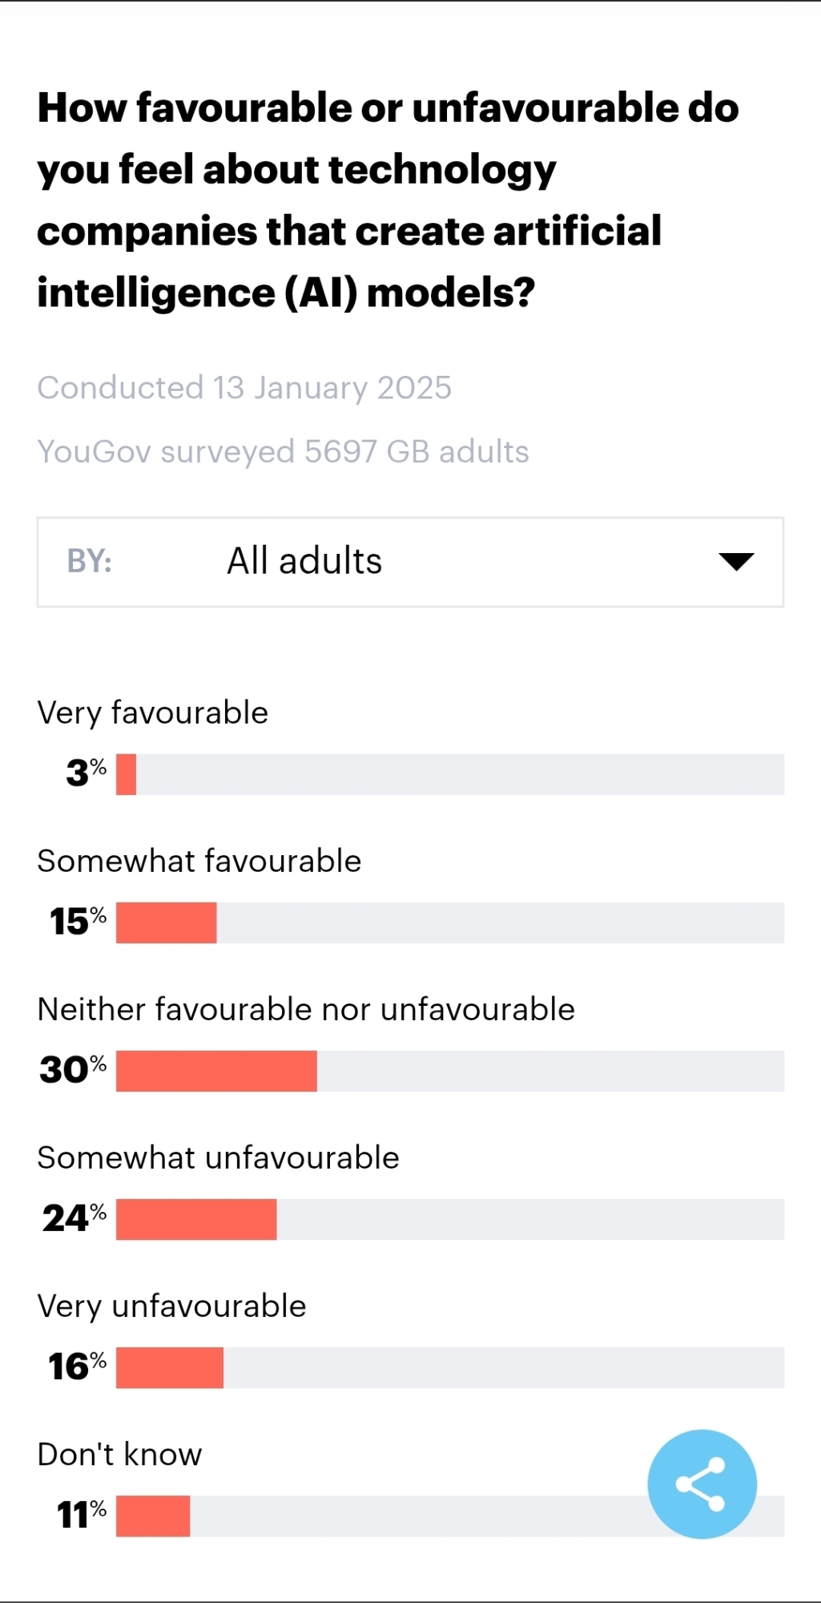Select the Somewhat unfavourable 24% bar
Viewport: 821px width, 1603px height.
click(196, 1219)
